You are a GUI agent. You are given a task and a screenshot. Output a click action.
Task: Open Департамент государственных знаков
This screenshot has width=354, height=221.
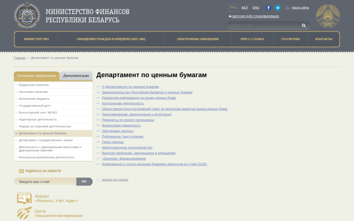[53, 140]
